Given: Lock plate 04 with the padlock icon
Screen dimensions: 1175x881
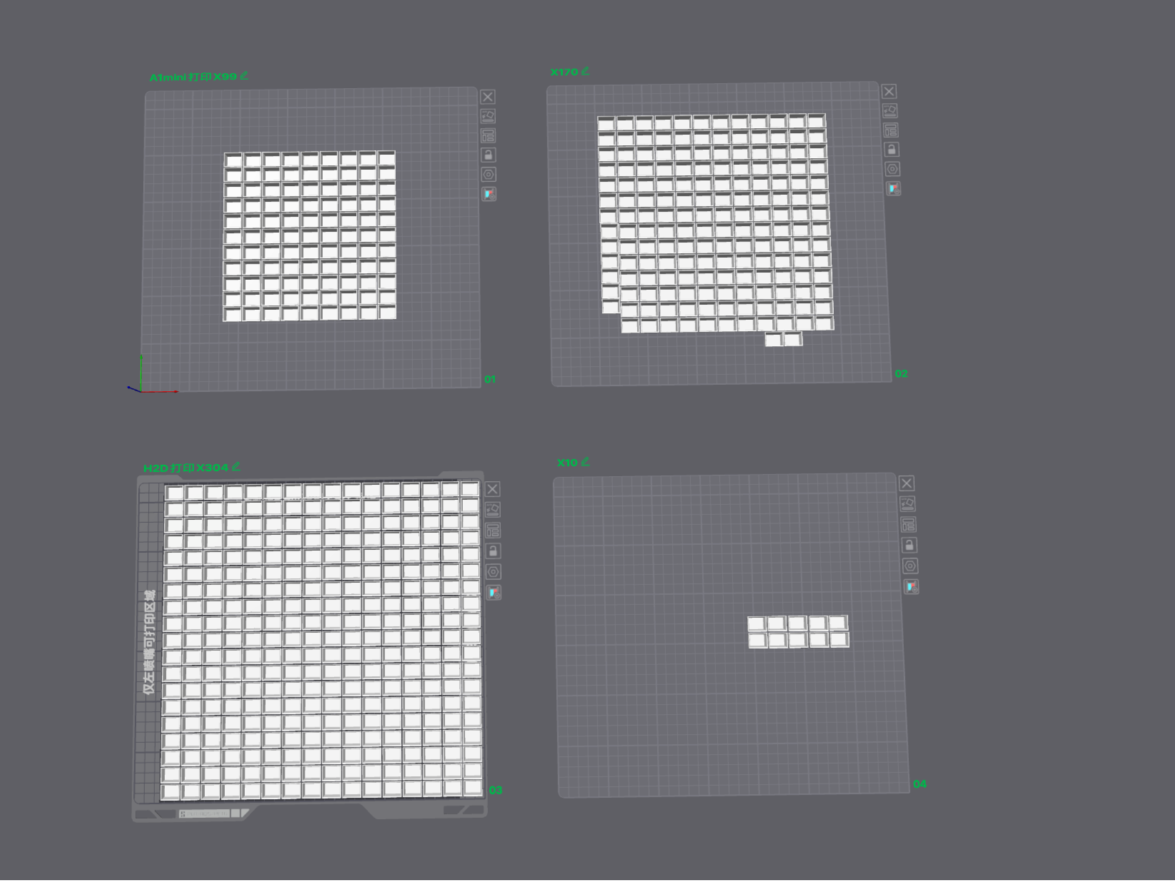Looking at the screenshot, I should point(909,545).
